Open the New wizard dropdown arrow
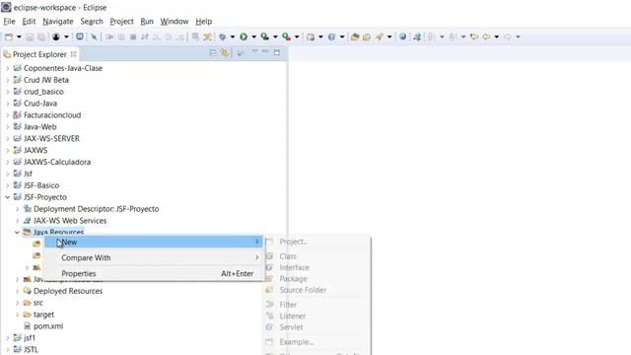 coord(19,37)
